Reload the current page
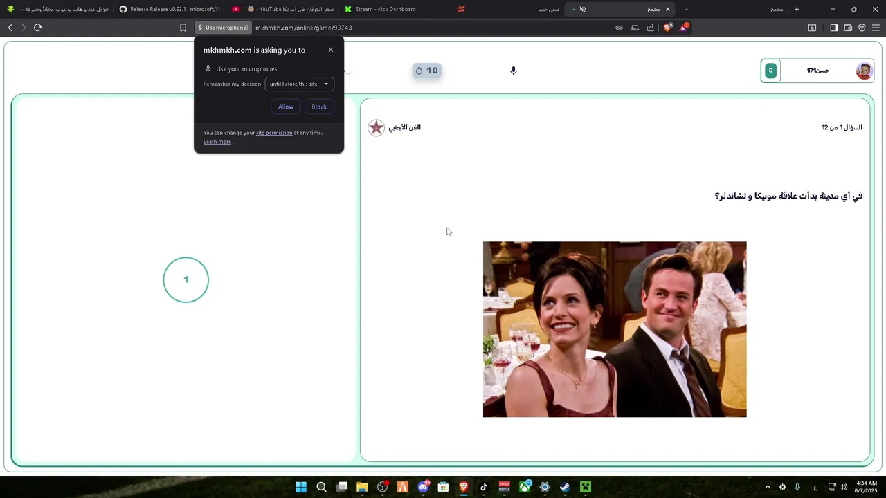The height and width of the screenshot is (498, 886). tap(37, 28)
